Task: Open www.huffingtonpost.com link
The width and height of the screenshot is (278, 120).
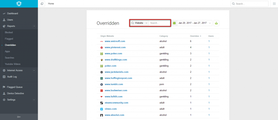Action: click(118, 78)
